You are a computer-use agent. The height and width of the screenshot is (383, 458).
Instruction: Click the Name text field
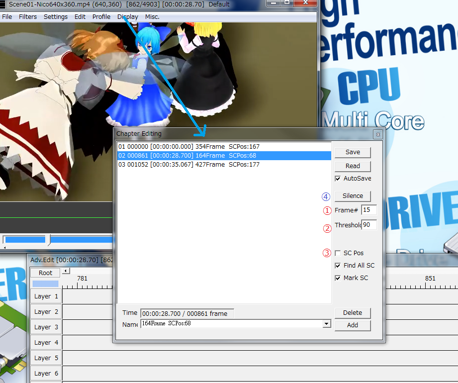click(x=232, y=324)
